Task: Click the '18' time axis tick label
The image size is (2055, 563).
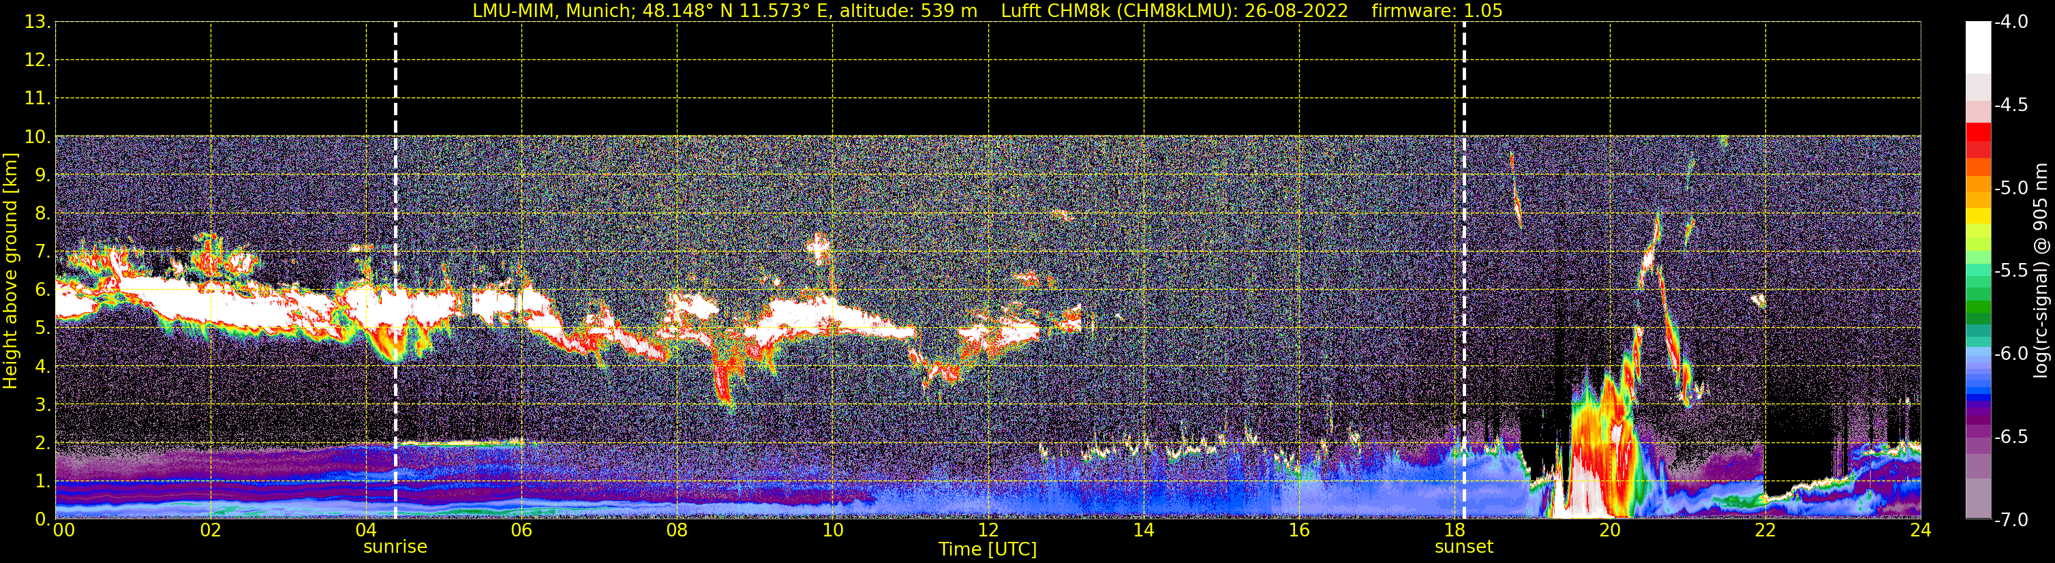Action: [x=1455, y=530]
